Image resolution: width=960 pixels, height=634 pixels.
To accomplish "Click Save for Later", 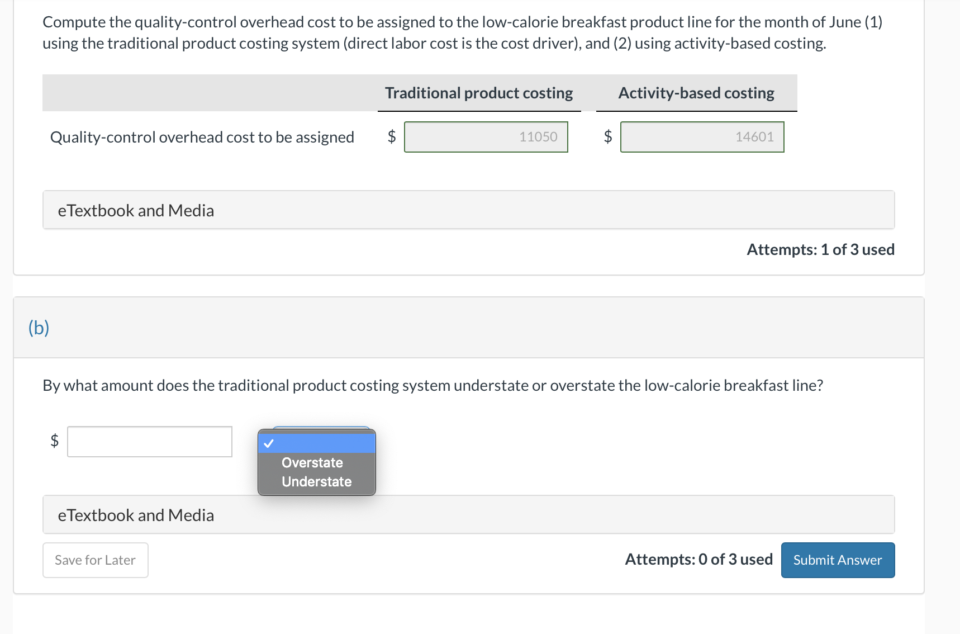I will coord(94,560).
